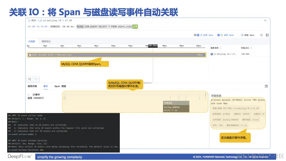Click the 100.00% latency value
The height and width of the screenshot is (161, 286).
(245, 54)
